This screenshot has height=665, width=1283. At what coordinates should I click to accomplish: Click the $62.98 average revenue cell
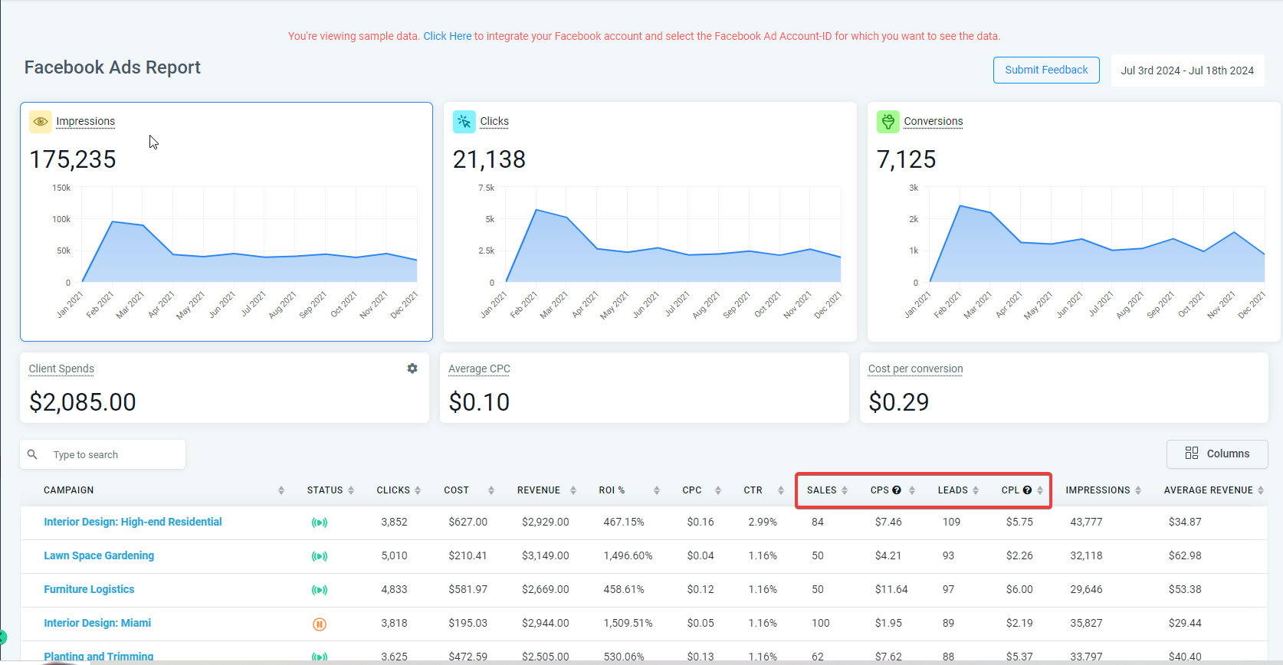(x=1185, y=555)
